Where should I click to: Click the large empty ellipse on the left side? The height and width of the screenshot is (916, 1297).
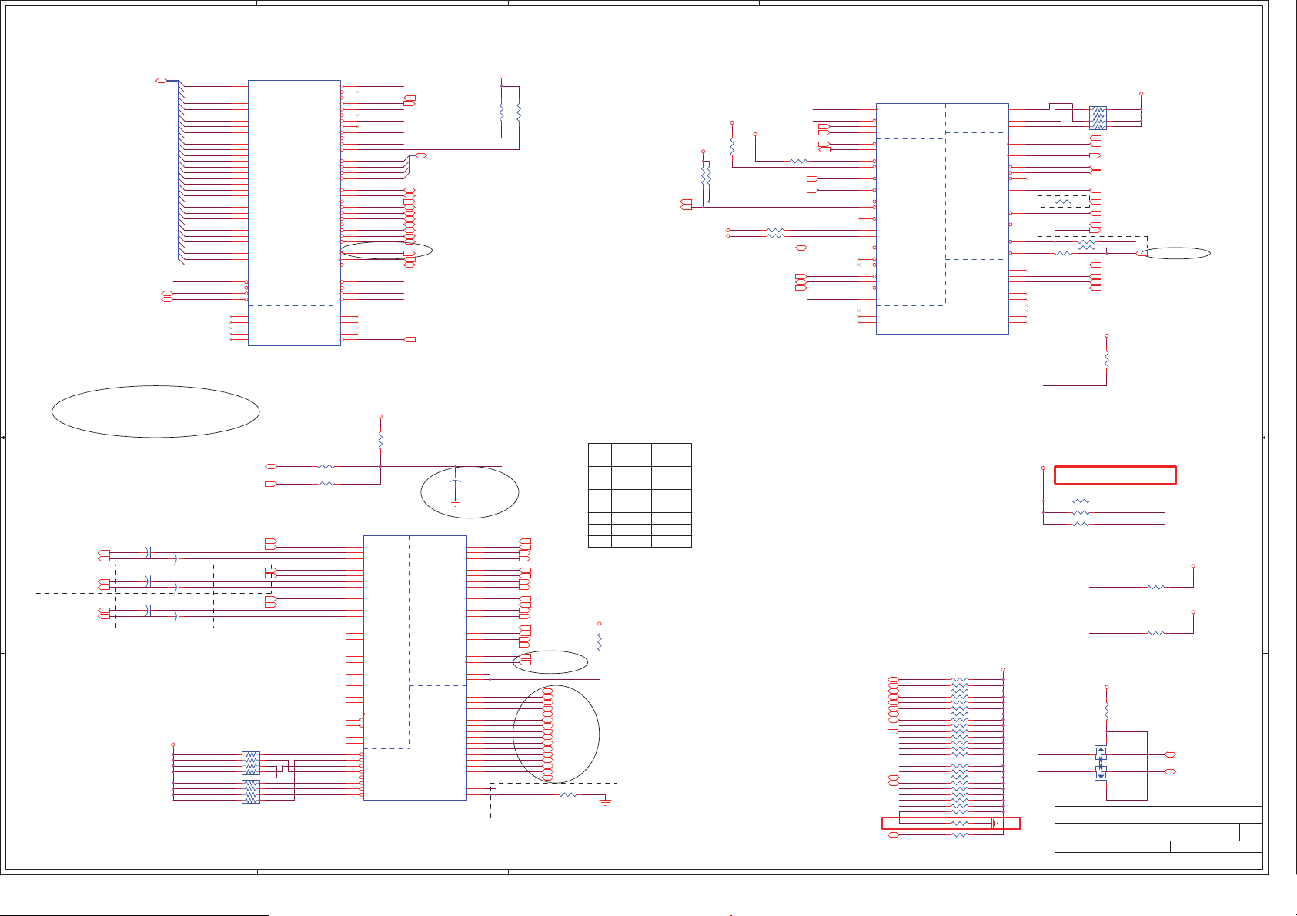click(x=155, y=411)
